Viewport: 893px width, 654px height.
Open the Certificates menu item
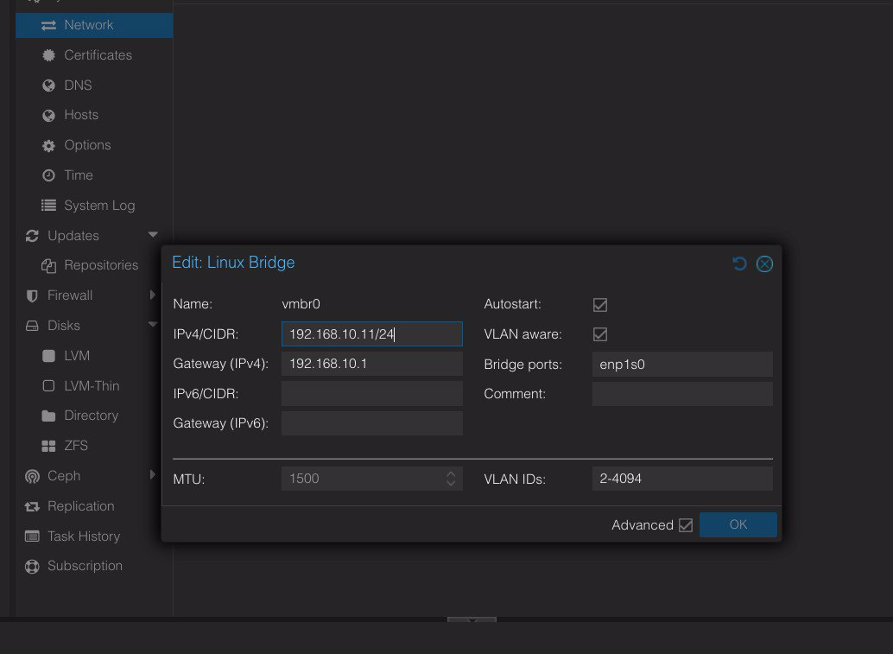94,55
